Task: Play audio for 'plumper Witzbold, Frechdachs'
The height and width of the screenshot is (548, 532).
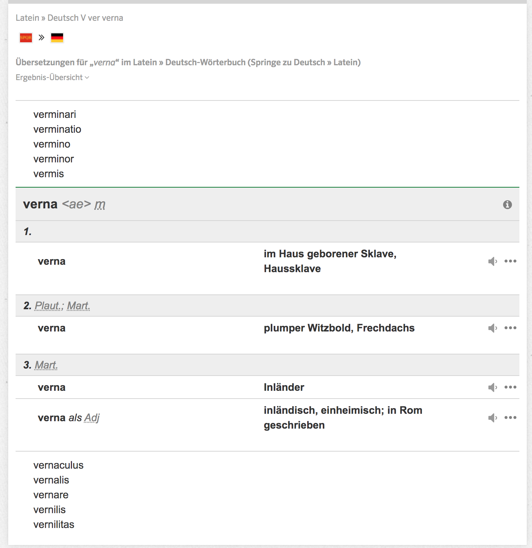Action: (x=492, y=328)
